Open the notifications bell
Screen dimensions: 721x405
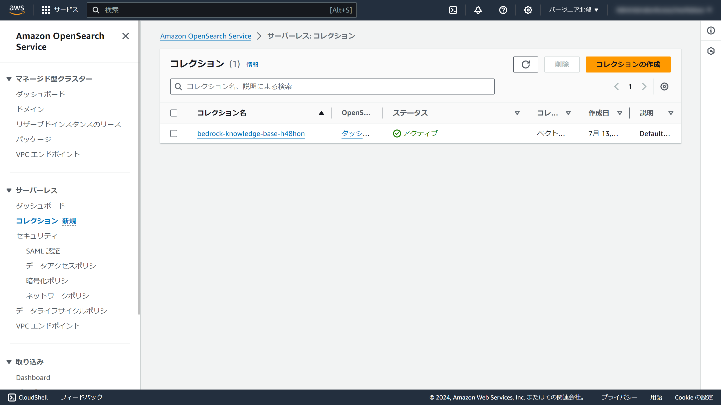tap(478, 10)
